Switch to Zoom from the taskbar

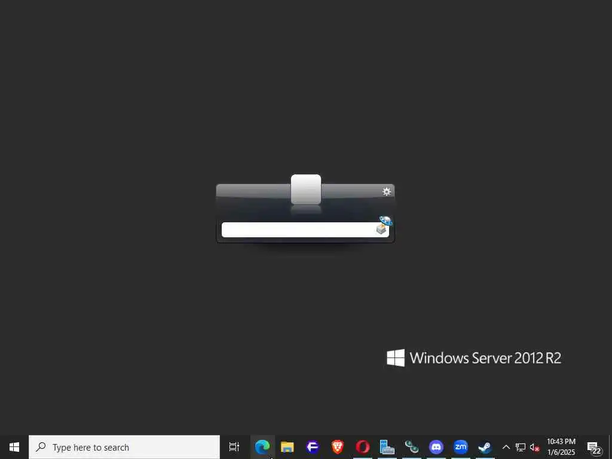[x=461, y=447]
